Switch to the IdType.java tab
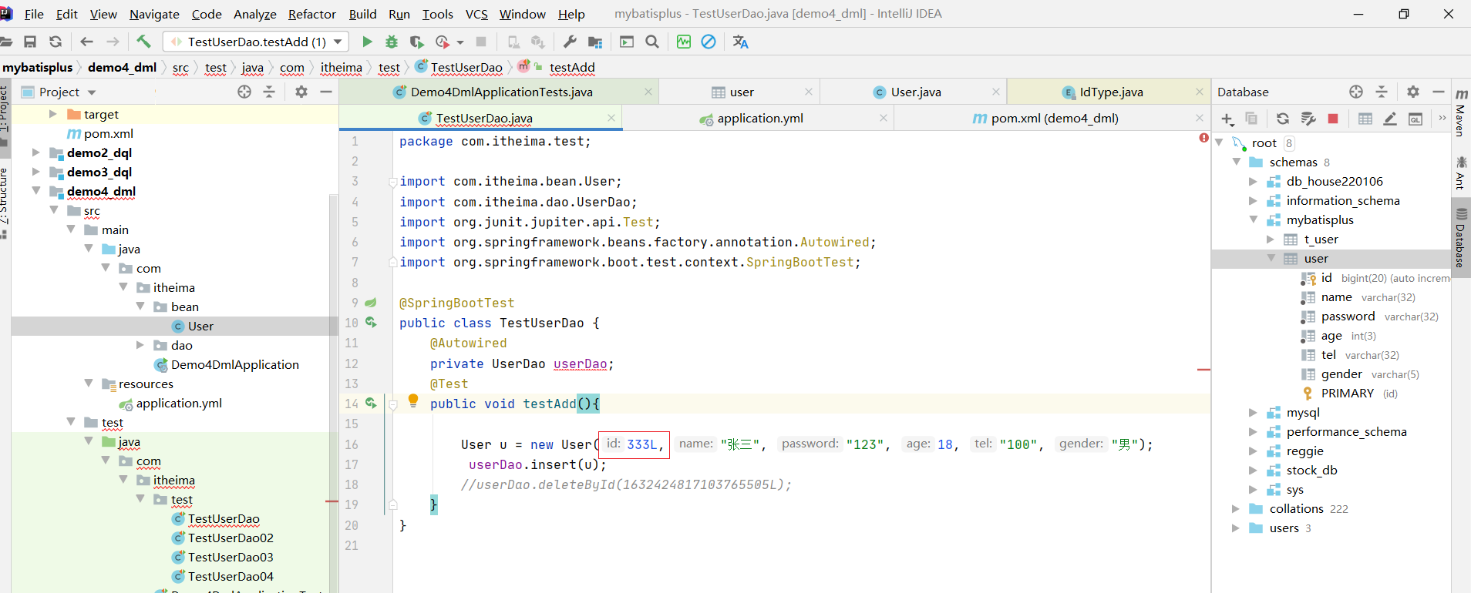1471x593 pixels. click(x=1111, y=92)
